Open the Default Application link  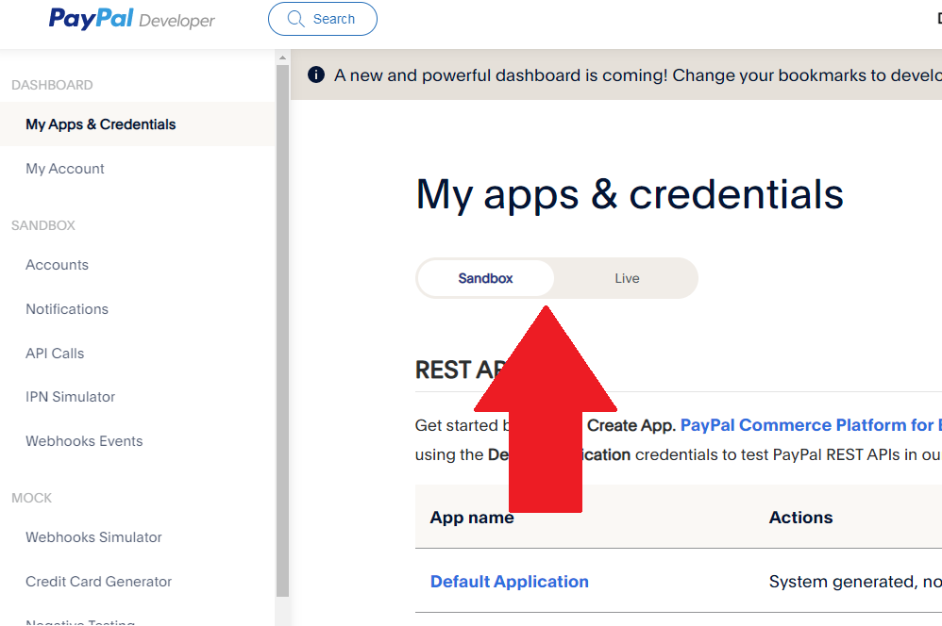point(510,582)
